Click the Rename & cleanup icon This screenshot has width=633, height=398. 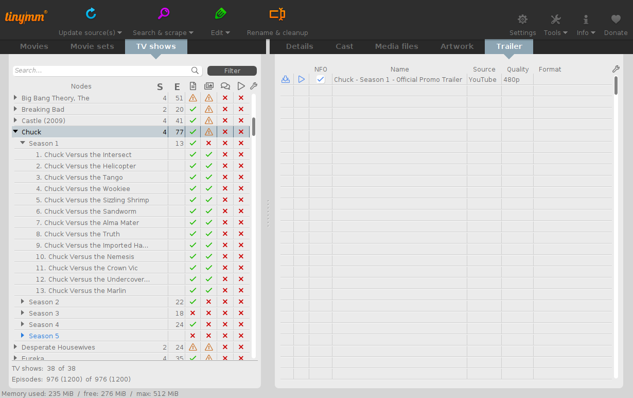(277, 14)
